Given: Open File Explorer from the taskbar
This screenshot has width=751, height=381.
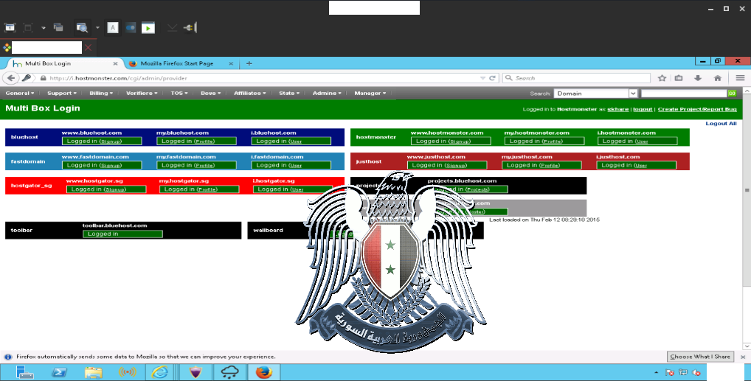Looking at the screenshot, I should point(94,372).
